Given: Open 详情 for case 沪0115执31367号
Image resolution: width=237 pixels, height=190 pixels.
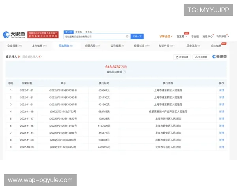Looking at the screenshot, I should click(x=222, y=104).
